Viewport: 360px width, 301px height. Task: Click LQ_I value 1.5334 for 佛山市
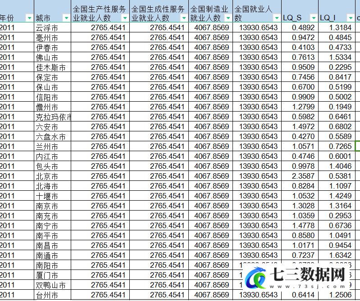[x=340, y=57]
